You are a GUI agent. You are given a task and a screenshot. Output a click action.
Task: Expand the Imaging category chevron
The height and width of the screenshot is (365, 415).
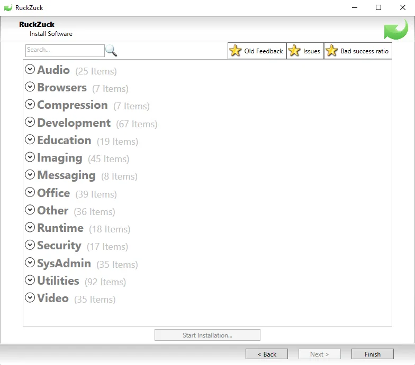[x=30, y=157]
